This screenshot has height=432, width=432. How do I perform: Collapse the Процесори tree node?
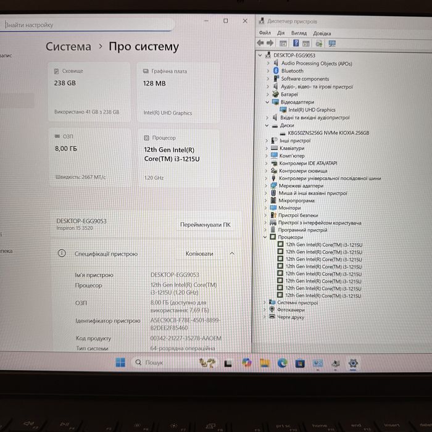tap(265, 237)
